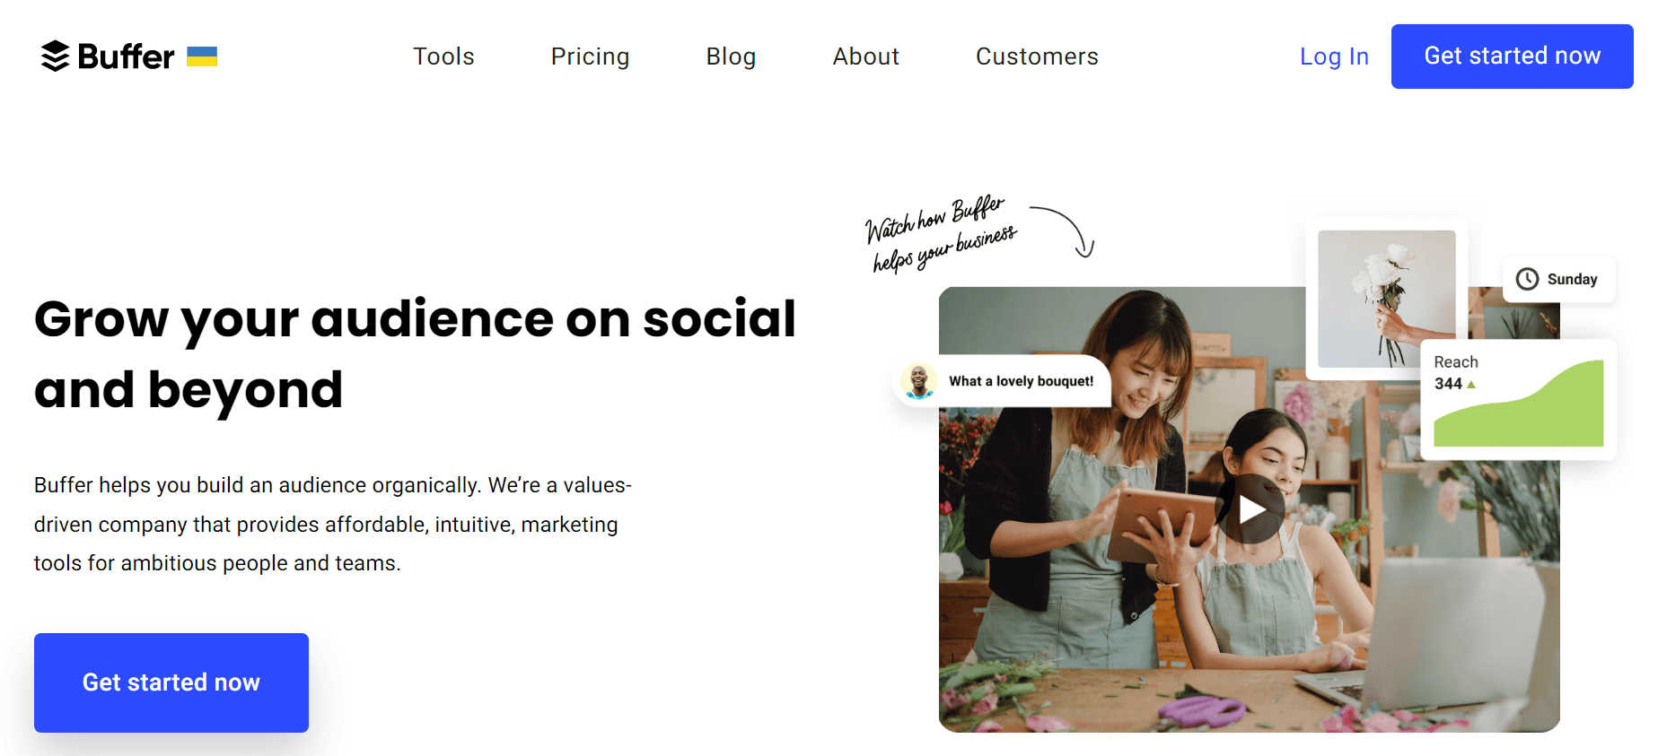Click the Ukraine flag icon
The height and width of the screenshot is (756, 1658).
click(x=202, y=56)
